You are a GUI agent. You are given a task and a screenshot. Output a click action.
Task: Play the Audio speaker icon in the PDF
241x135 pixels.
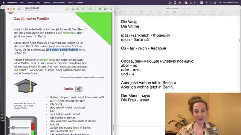(x=79, y=89)
